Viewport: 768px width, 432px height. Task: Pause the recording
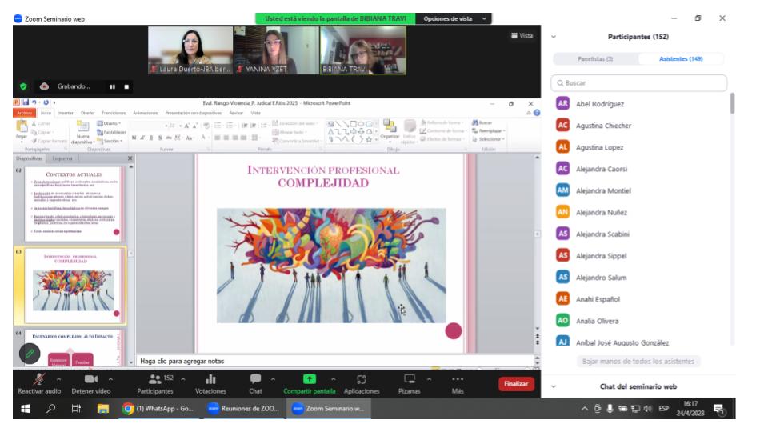coord(112,86)
